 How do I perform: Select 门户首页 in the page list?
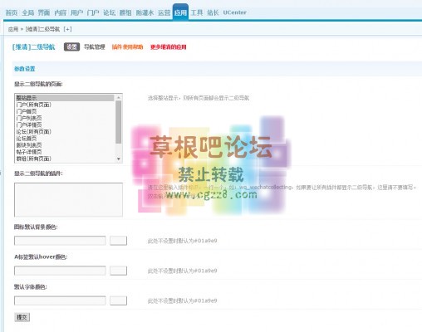65,111
